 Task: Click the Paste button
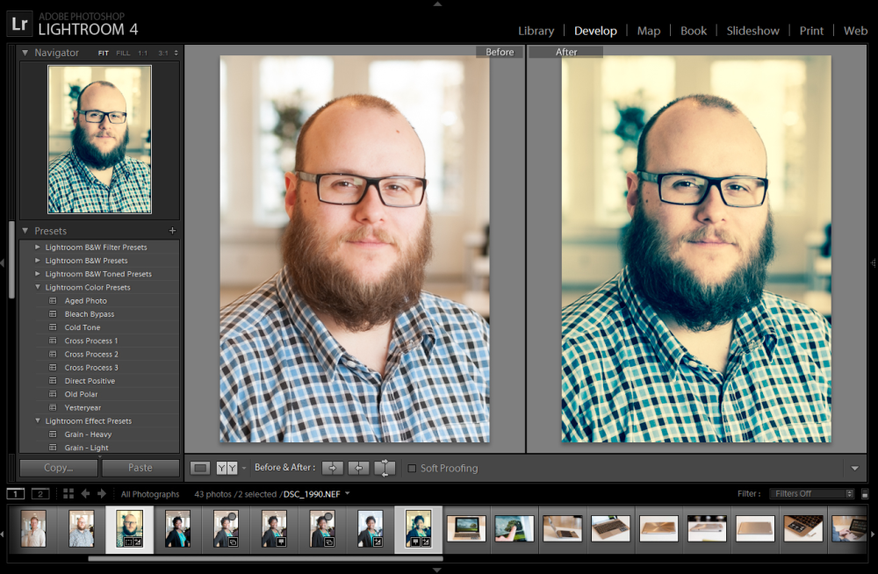coord(140,468)
